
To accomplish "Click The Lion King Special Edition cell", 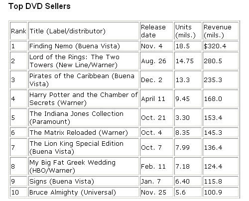I will (84, 147).
